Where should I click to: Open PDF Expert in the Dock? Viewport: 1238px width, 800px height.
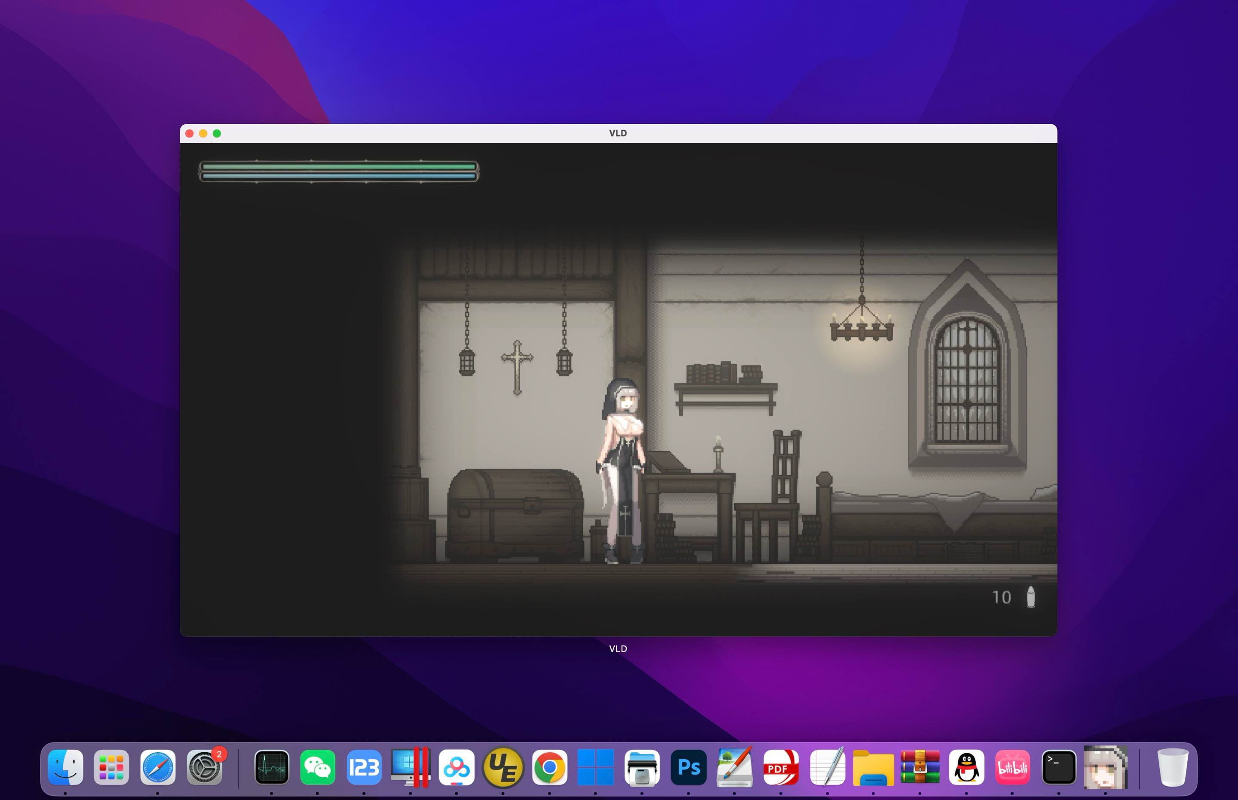coord(781,767)
